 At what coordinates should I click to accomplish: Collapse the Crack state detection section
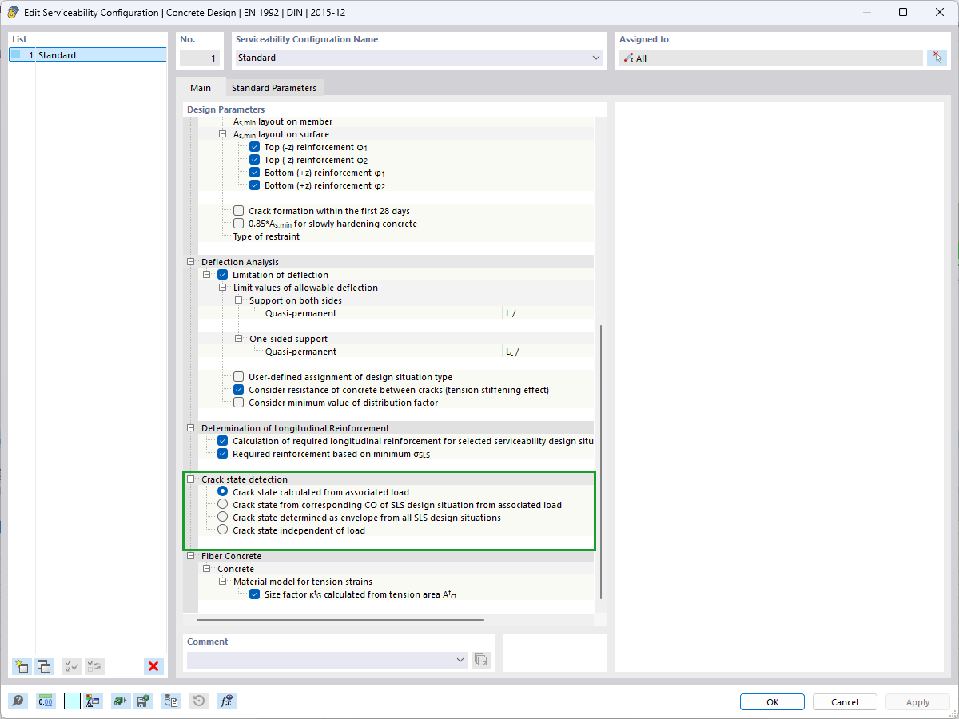pos(190,479)
